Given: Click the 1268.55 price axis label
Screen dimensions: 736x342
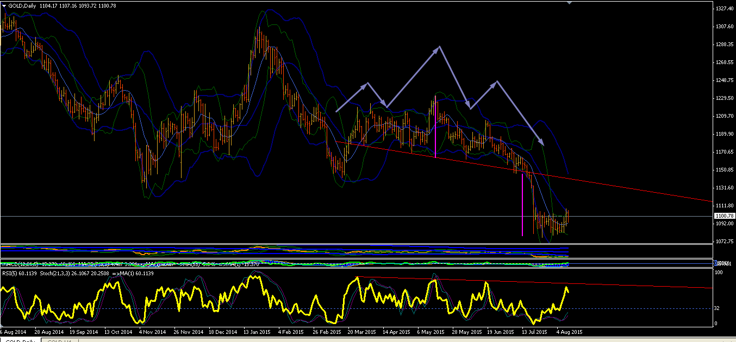Looking at the screenshot, I should [726, 62].
